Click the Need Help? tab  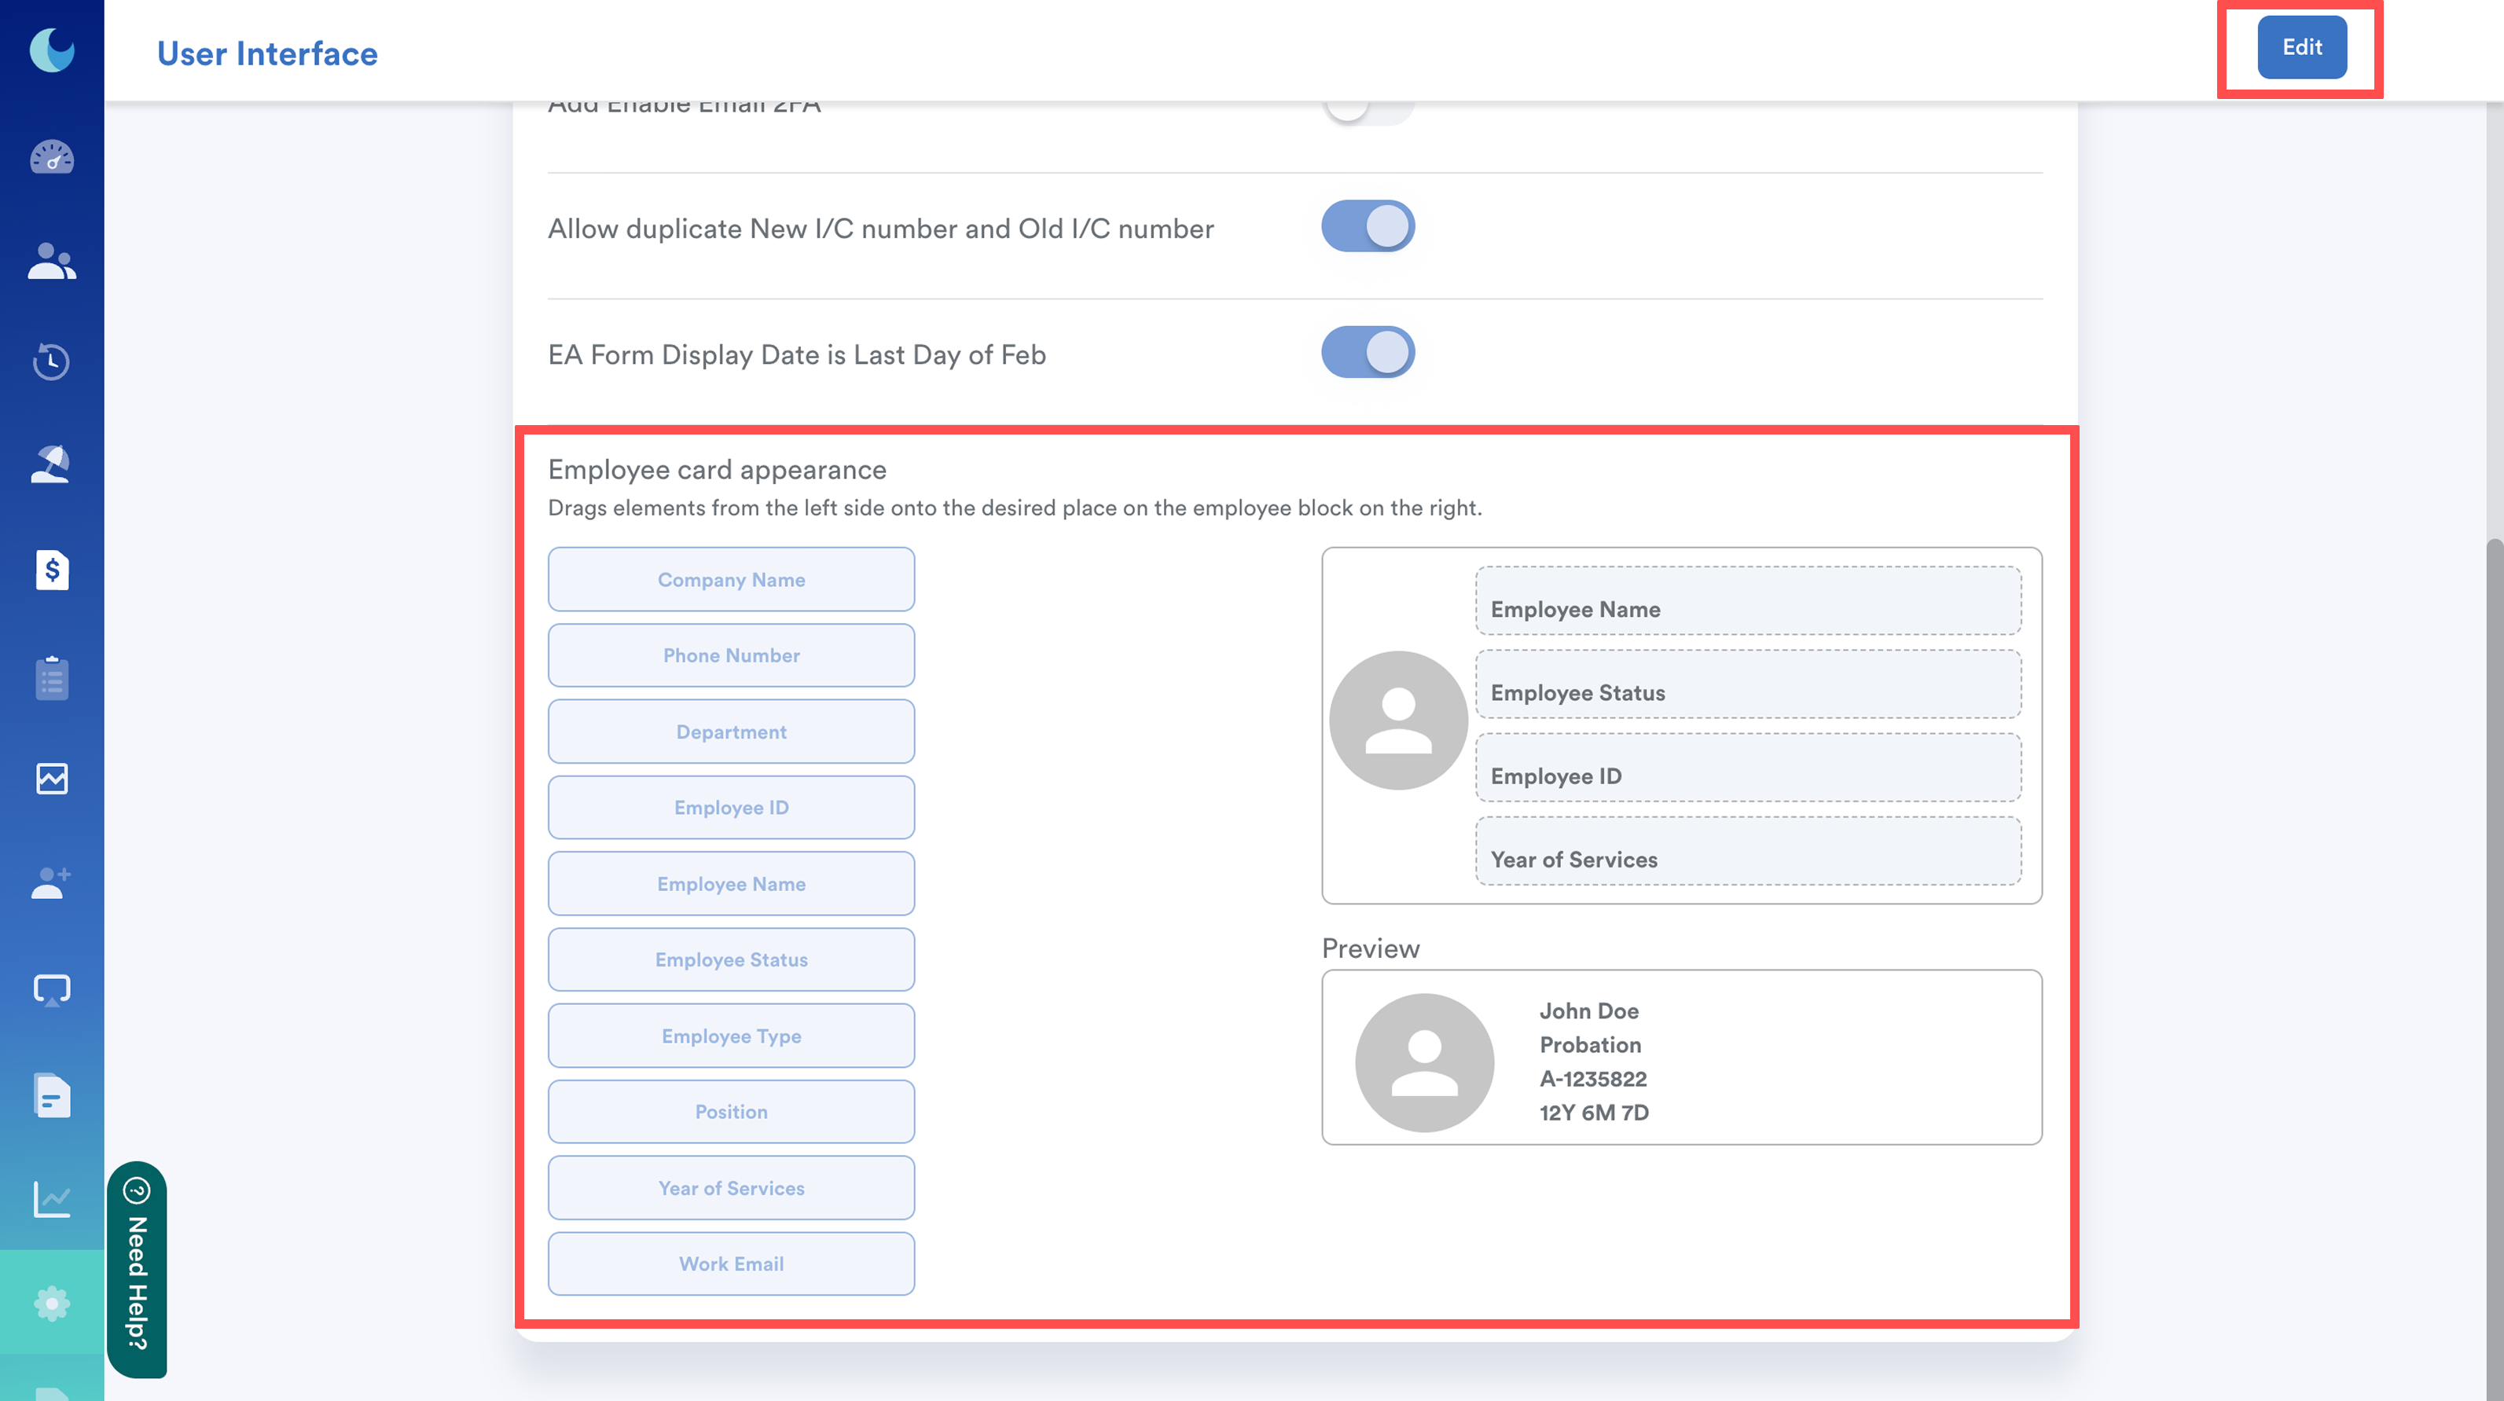coord(137,1269)
